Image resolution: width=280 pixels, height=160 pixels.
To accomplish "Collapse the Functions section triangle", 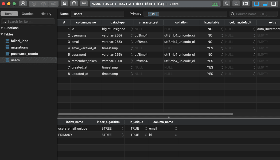I will point(2,28).
